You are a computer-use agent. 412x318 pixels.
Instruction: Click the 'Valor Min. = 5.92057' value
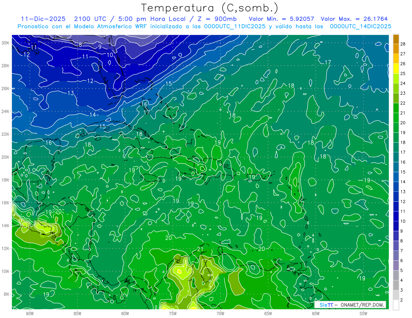[x=281, y=19]
